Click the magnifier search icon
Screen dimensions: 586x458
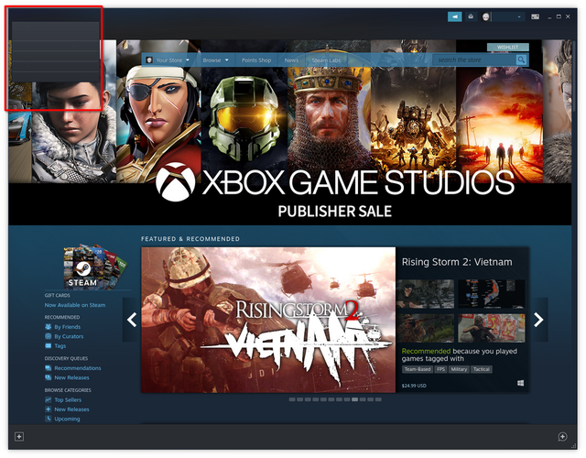(x=521, y=60)
